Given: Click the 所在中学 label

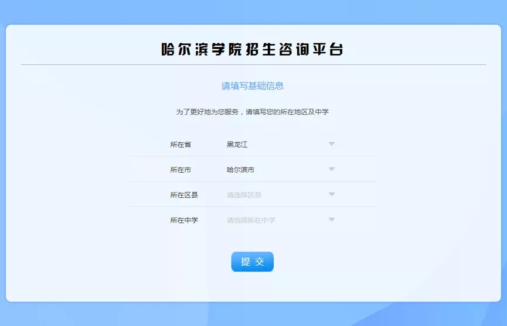Looking at the screenshot, I should (184, 220).
